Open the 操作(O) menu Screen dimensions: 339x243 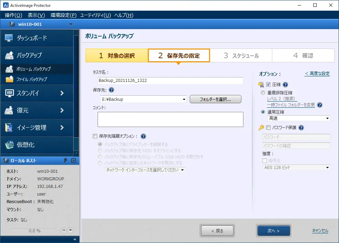(13, 15)
